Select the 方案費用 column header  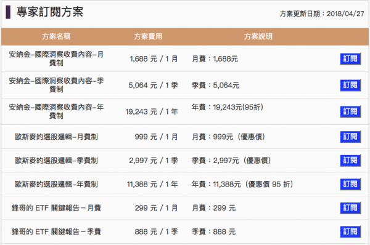(x=148, y=36)
